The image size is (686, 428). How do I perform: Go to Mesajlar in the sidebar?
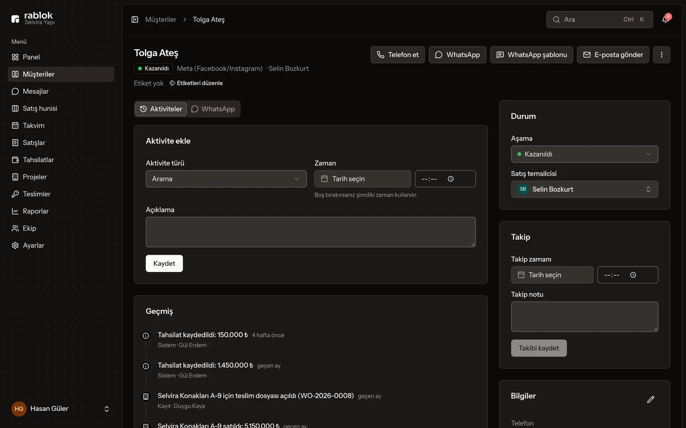coord(61,91)
